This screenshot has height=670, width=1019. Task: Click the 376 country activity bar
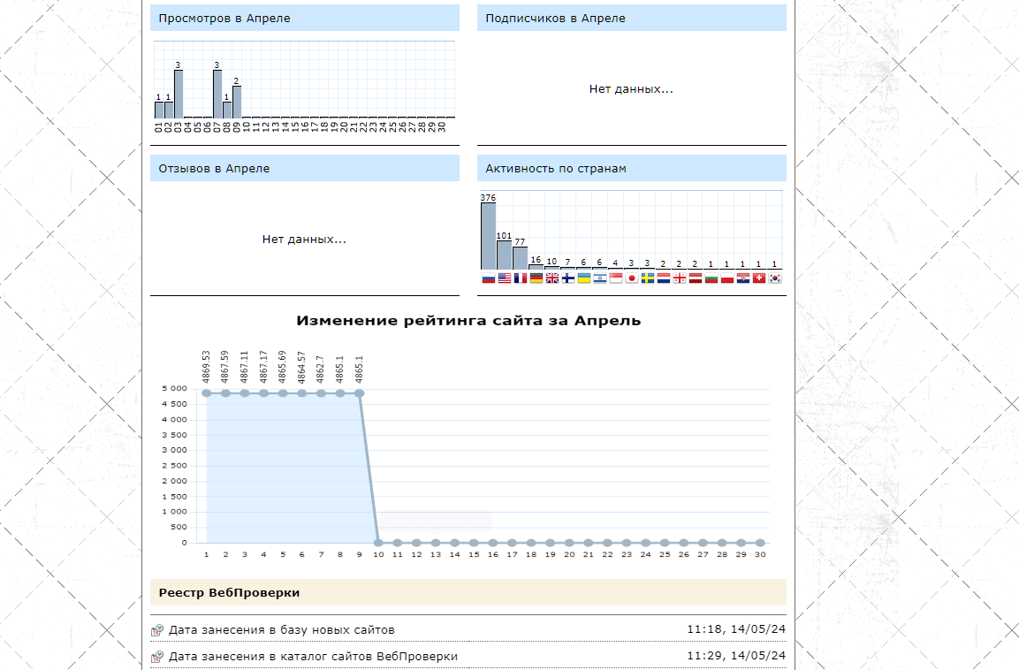coord(489,237)
